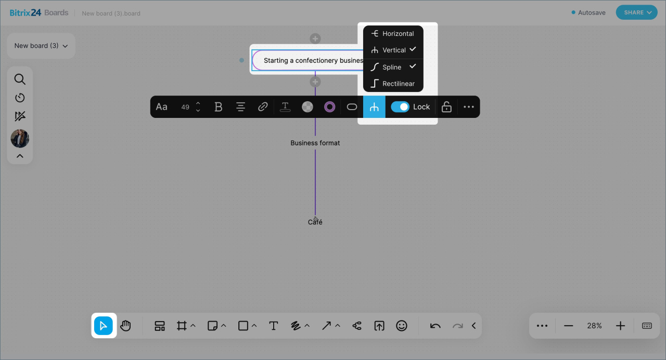Expand the New board (3) dropdown
The width and height of the screenshot is (666, 360).
pyautogui.click(x=41, y=46)
